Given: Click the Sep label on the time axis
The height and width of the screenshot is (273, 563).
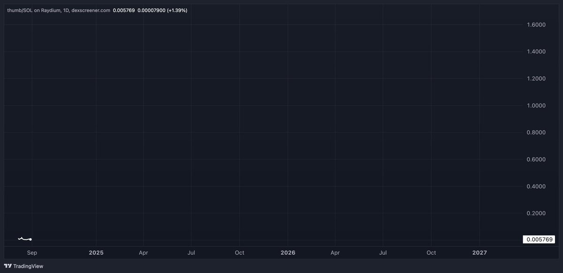Looking at the screenshot, I should [x=32, y=253].
